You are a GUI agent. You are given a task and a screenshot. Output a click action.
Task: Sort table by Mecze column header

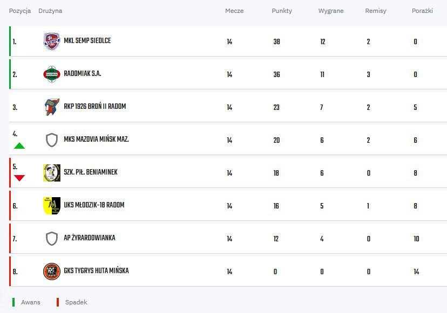coord(234,11)
